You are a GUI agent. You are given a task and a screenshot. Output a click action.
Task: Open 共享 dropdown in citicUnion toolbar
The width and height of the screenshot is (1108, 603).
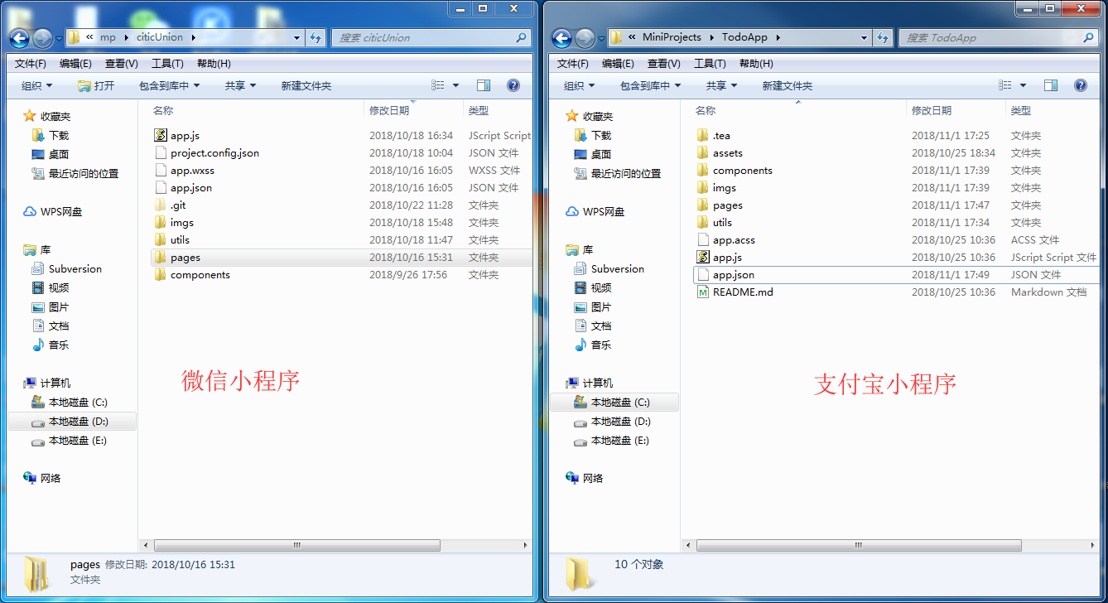tap(240, 85)
